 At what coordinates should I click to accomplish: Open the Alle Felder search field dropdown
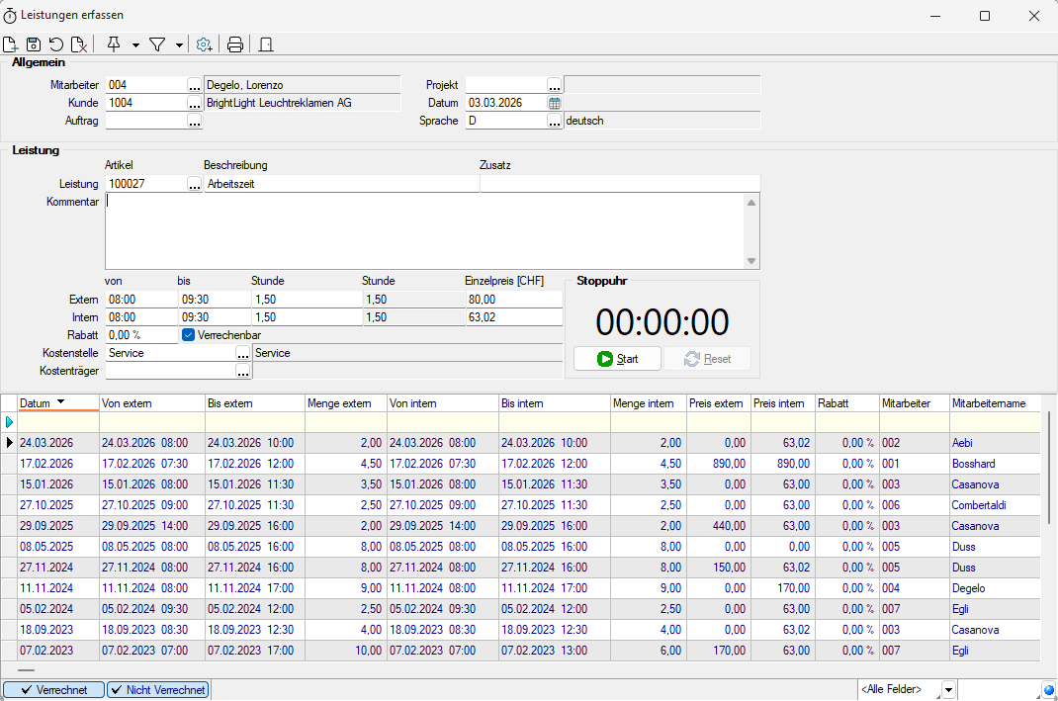pos(948,690)
